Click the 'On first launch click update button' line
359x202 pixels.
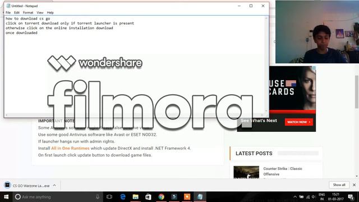95,155
